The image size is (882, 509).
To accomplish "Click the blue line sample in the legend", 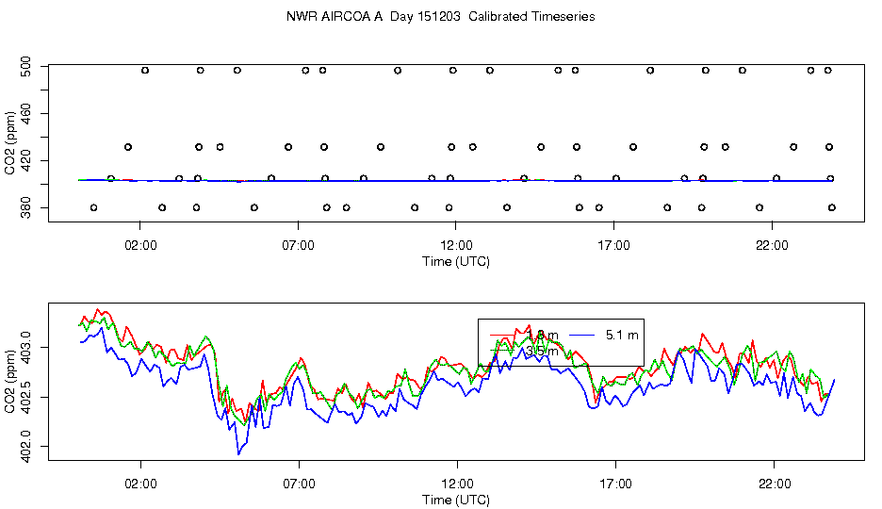I will 582,336.
